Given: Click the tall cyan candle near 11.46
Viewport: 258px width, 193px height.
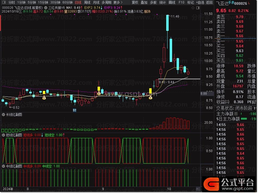Looking at the screenshot, I should click(x=168, y=23).
